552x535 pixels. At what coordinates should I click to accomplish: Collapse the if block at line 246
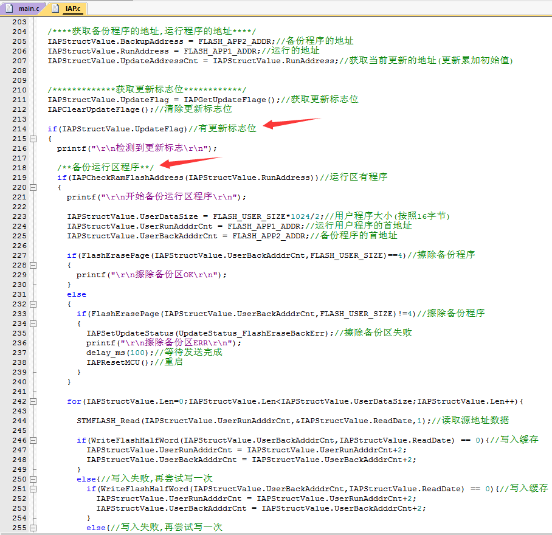33,440
